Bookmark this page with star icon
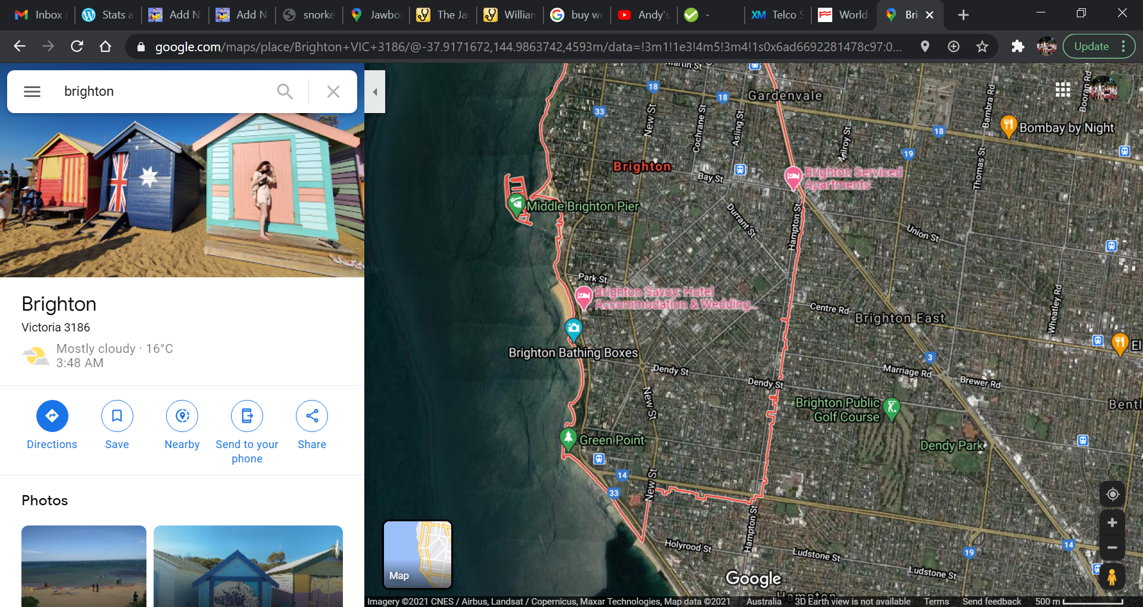The height and width of the screenshot is (607, 1143). (x=982, y=46)
